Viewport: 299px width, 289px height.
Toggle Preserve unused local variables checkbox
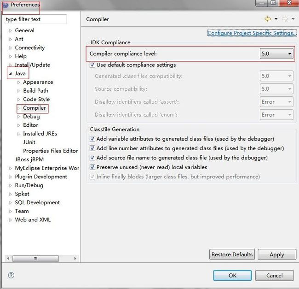92,167
